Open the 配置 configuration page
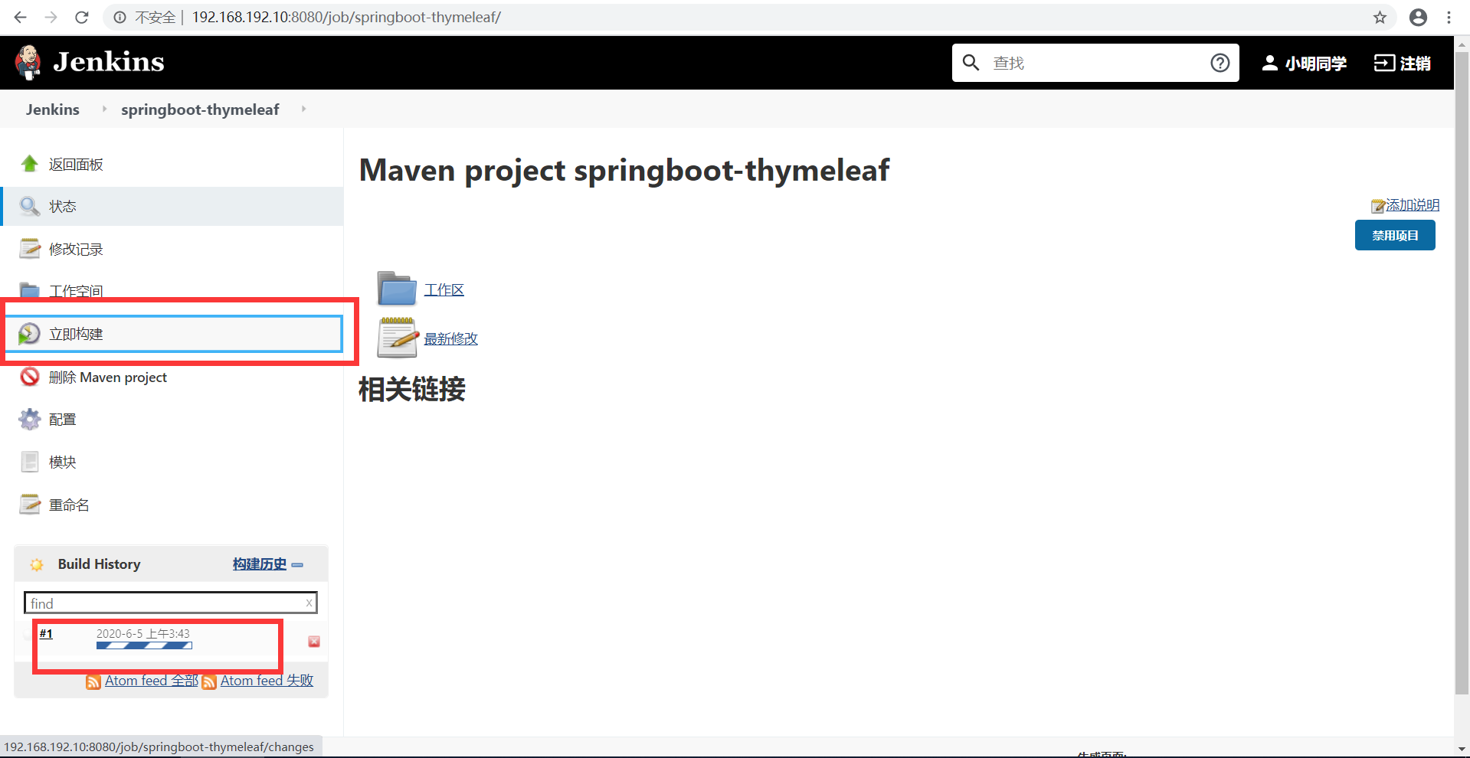 (x=63, y=420)
